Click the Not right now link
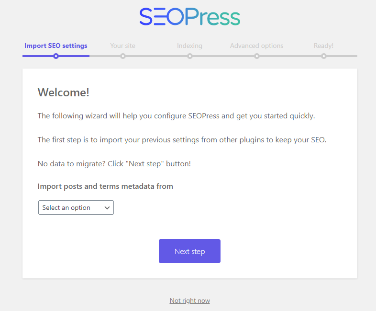The height and width of the screenshot is (311, 376). click(189, 300)
